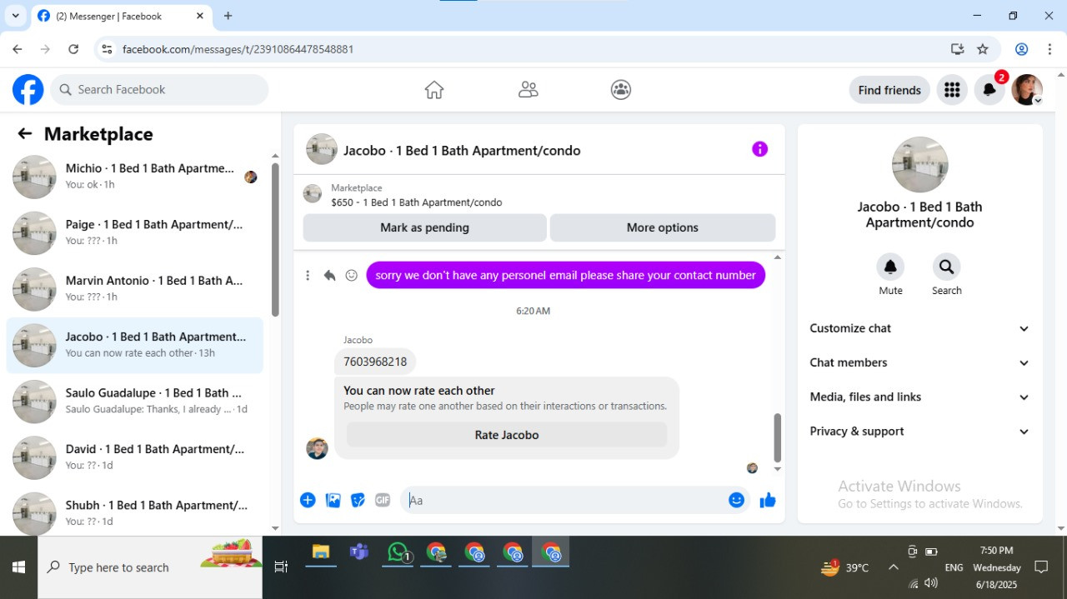Open Microsoft Teams in the taskbar
Image resolution: width=1067 pixels, height=599 pixels.
359,552
